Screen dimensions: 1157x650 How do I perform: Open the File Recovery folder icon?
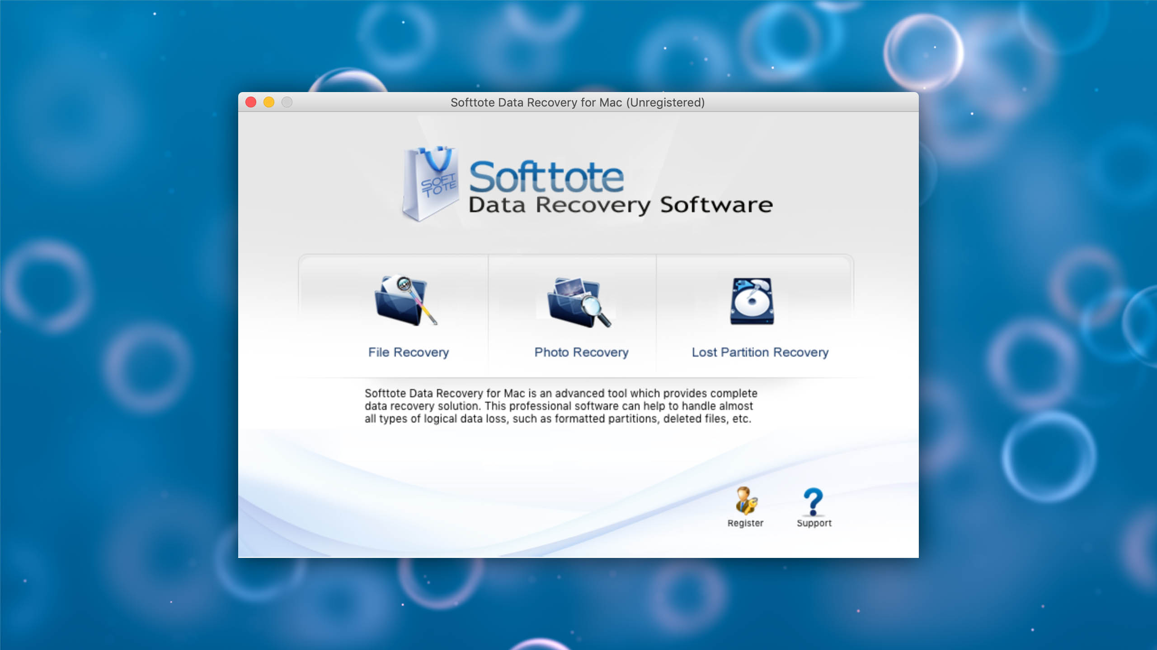pos(405,300)
